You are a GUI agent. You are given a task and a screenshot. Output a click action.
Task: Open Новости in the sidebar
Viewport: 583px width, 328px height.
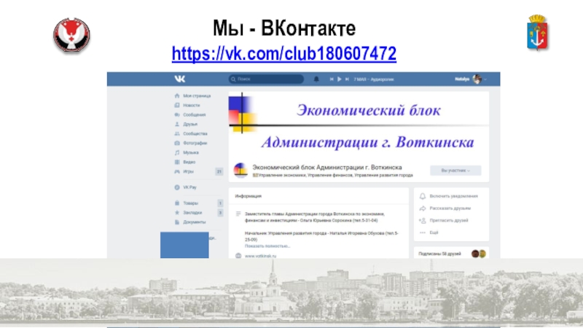(191, 105)
